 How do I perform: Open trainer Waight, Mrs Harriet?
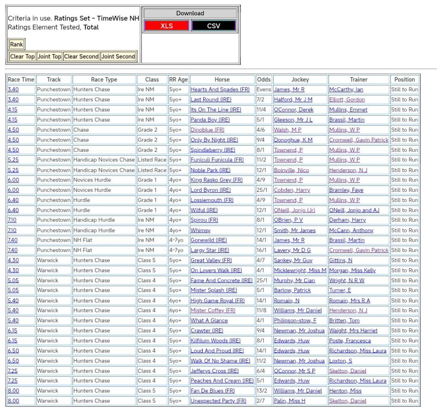click(x=353, y=330)
